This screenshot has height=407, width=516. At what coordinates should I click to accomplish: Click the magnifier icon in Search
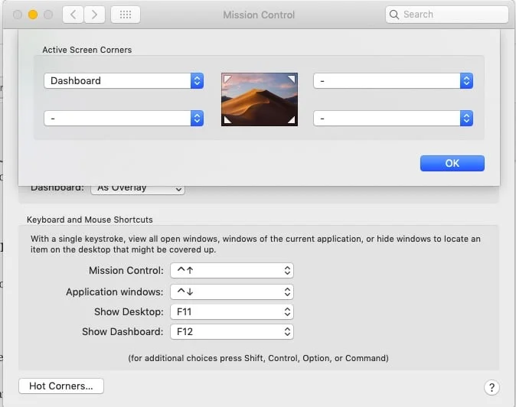(394, 15)
